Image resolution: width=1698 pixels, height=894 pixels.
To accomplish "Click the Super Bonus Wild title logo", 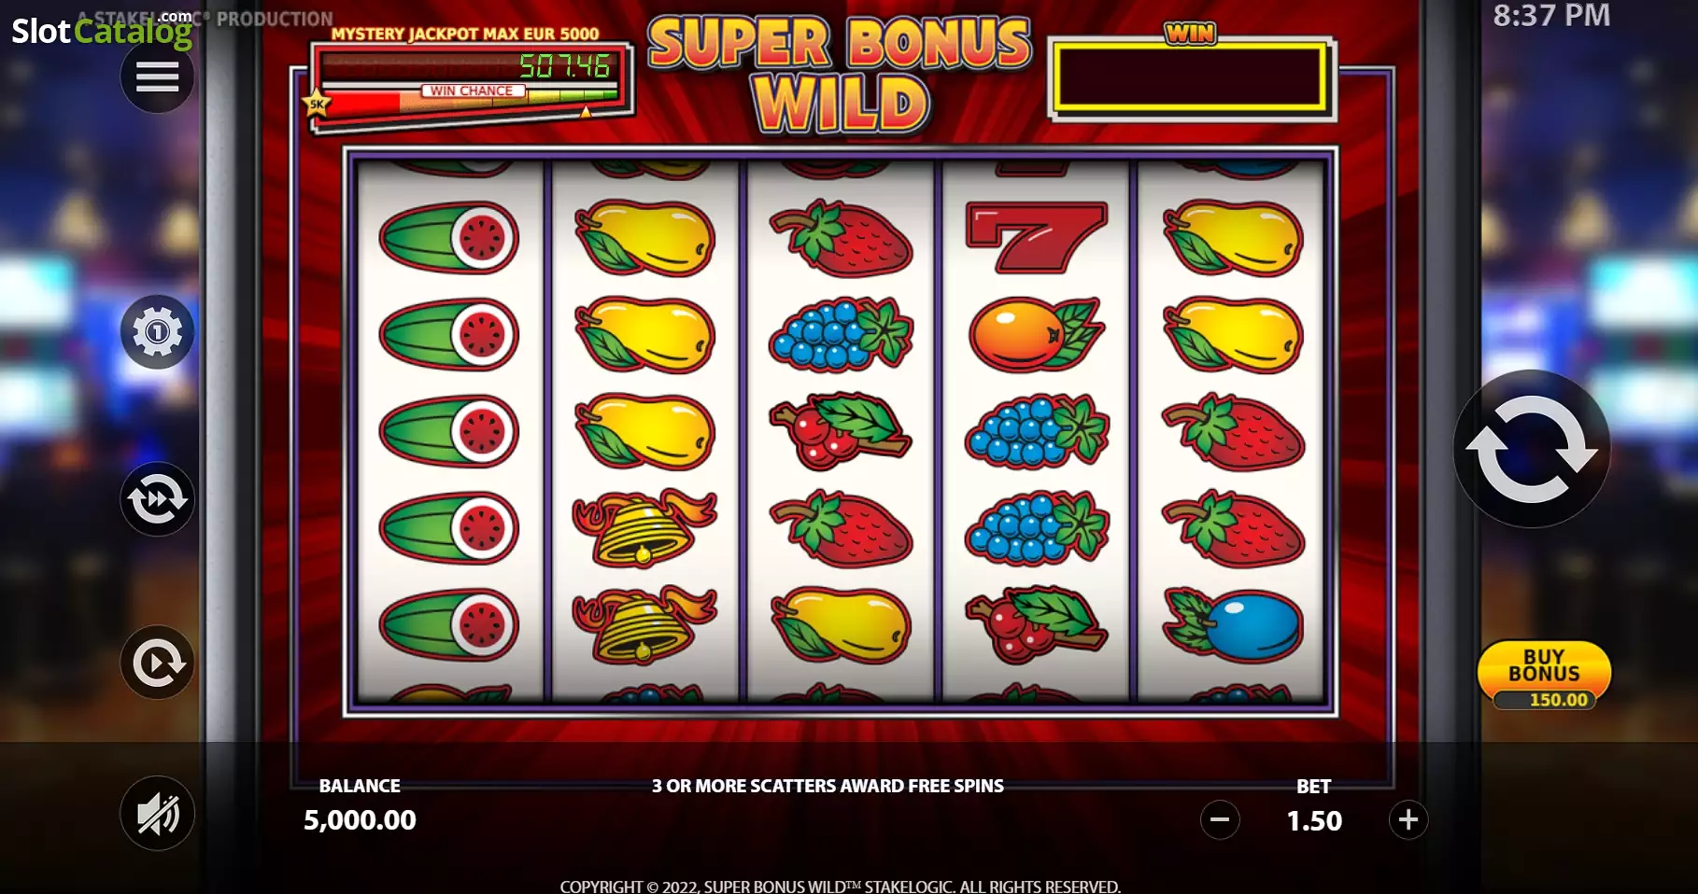I will 841,75.
